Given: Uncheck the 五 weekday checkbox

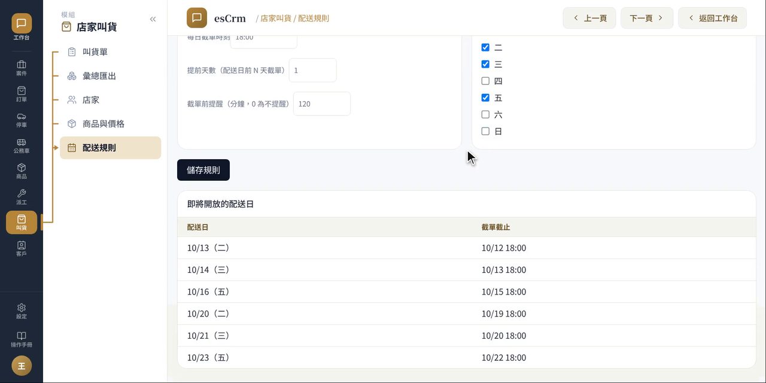Looking at the screenshot, I should click(x=485, y=98).
